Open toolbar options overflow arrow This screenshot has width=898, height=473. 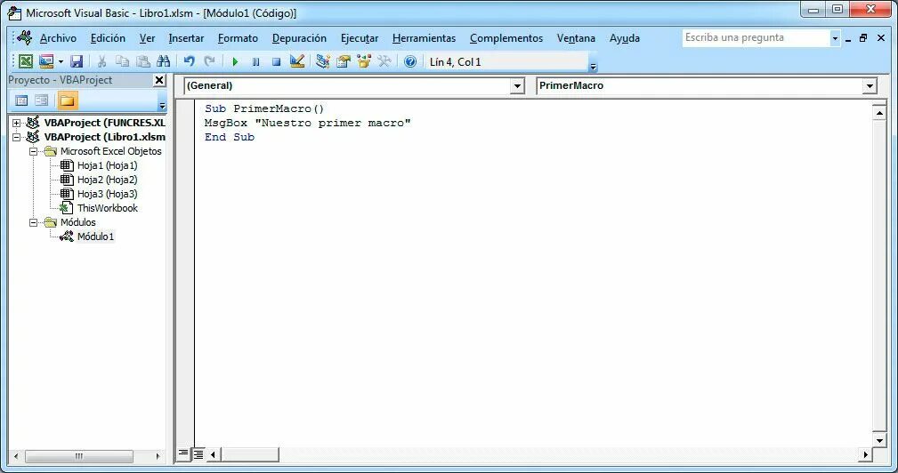point(594,67)
